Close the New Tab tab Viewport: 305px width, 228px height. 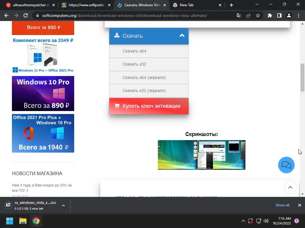click(x=220, y=5)
